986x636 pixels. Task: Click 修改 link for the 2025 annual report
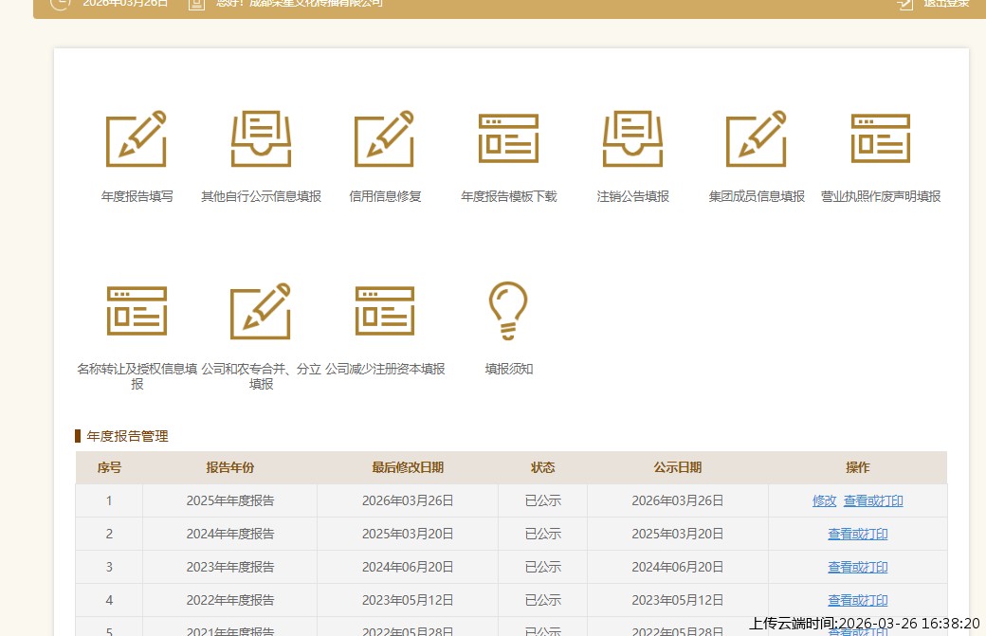(824, 500)
